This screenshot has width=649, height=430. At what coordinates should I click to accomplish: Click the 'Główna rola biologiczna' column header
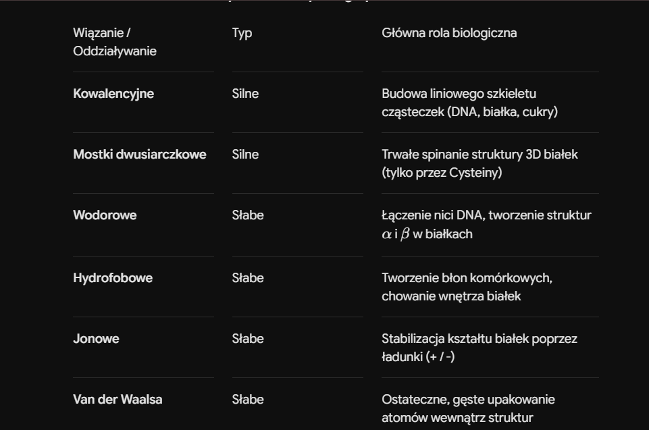coord(449,33)
